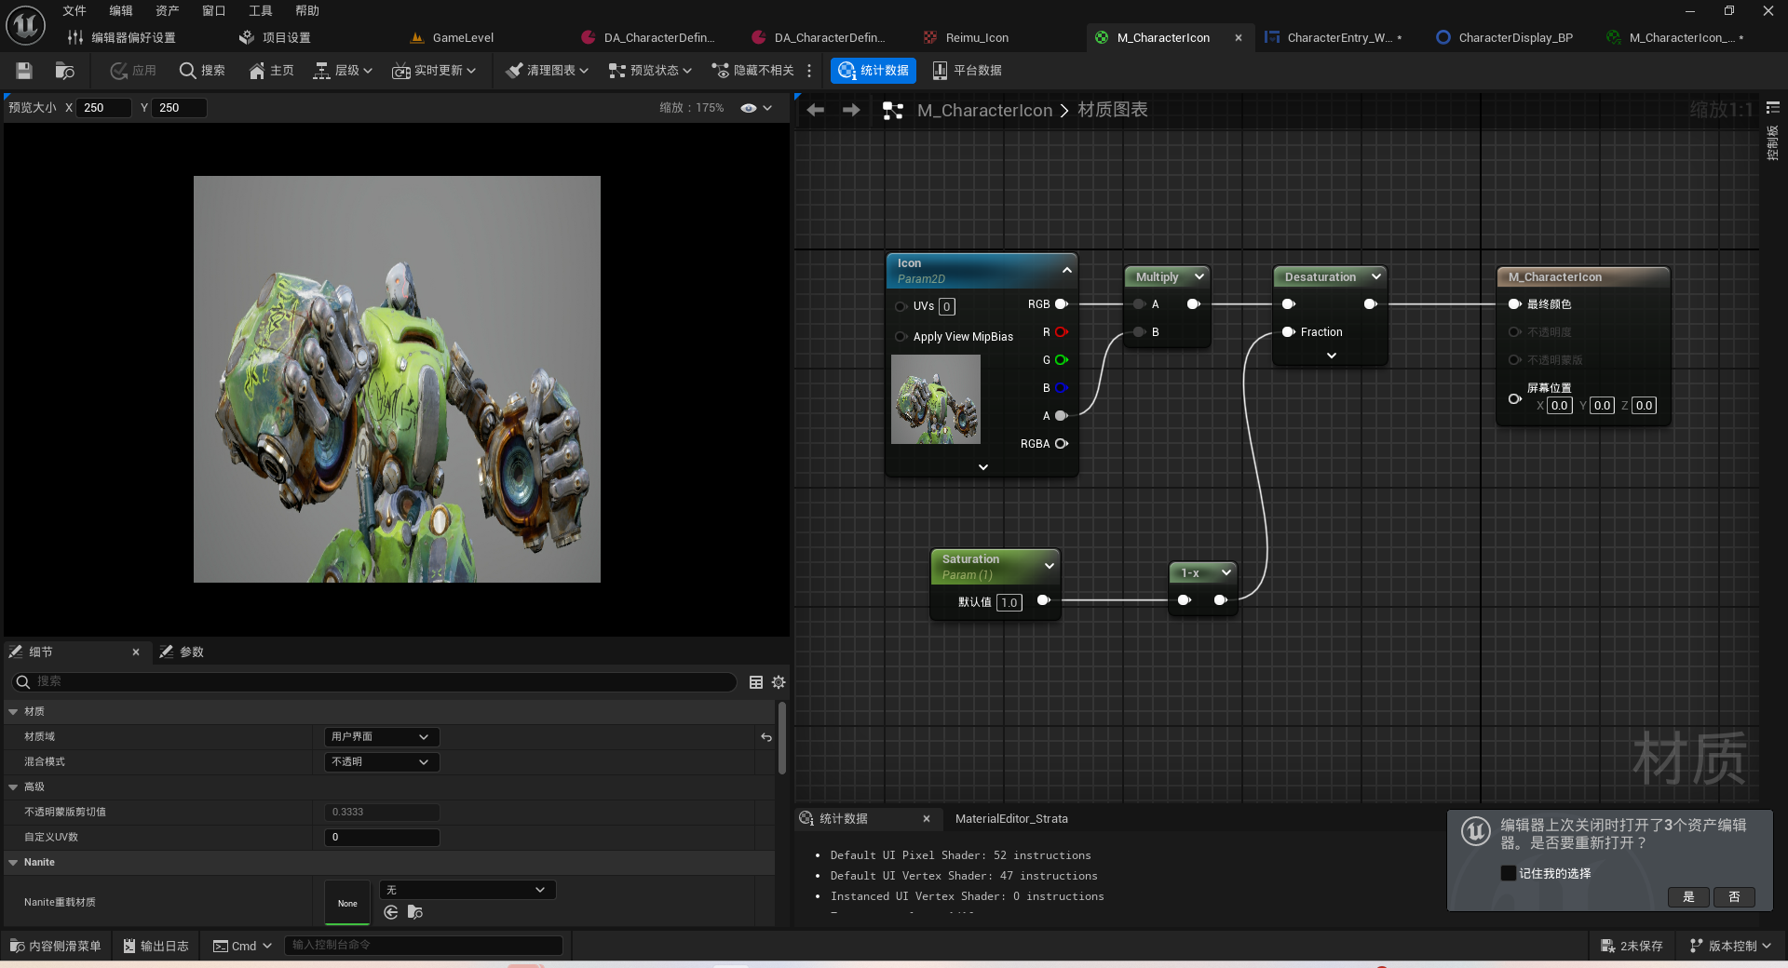Click the UVs input pin on Icon node

tap(901, 306)
